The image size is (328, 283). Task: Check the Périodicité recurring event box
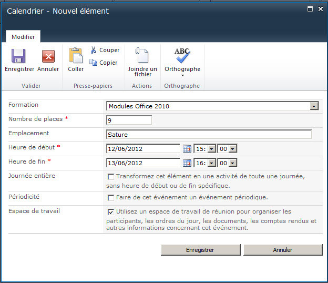111,198
